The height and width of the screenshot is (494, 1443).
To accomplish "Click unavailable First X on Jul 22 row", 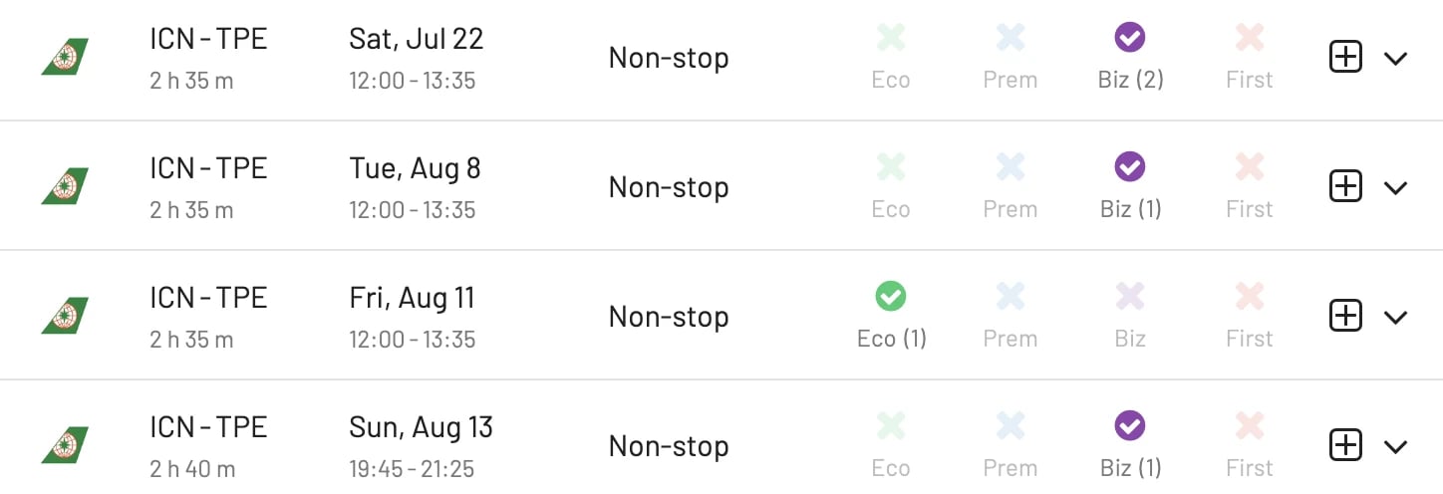I will point(1249,38).
